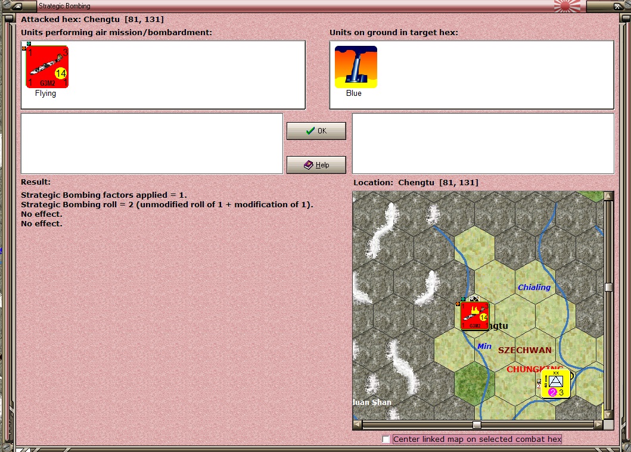Image resolution: width=631 pixels, height=452 pixels.
Task: Click the map horizontal scrollbar right arrow
Action: (x=598, y=424)
